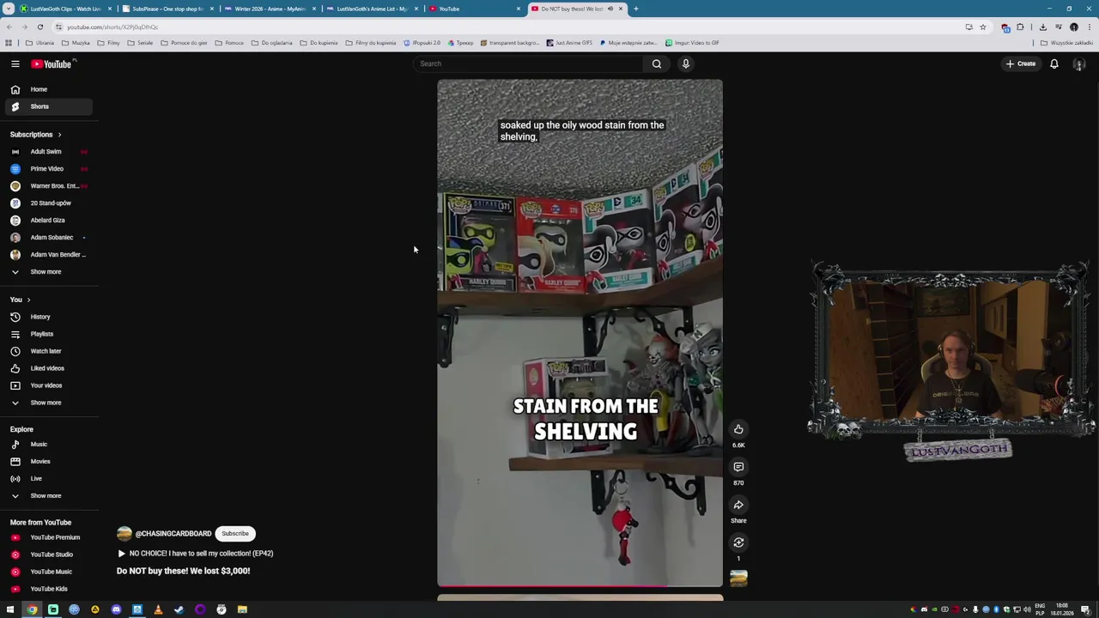Switch to the SubsPlease browser tab
This screenshot has height=618, width=1099.
(167, 9)
